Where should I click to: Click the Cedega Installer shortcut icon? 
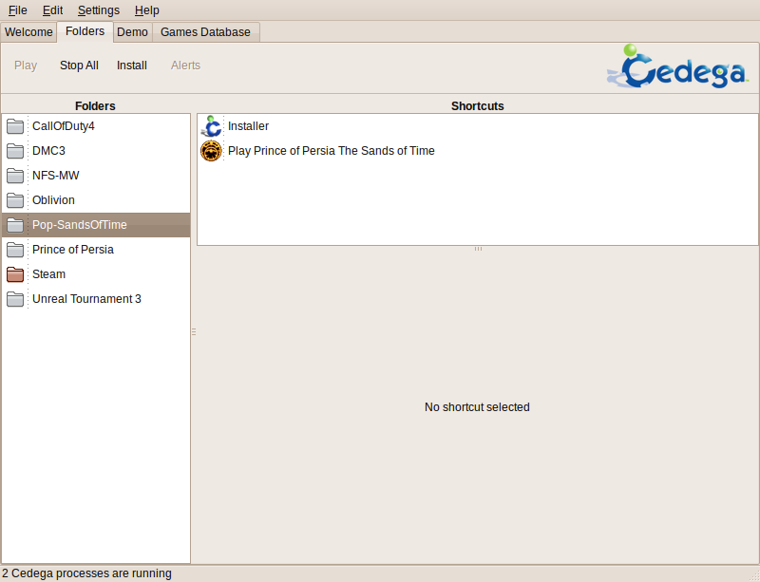coord(211,126)
